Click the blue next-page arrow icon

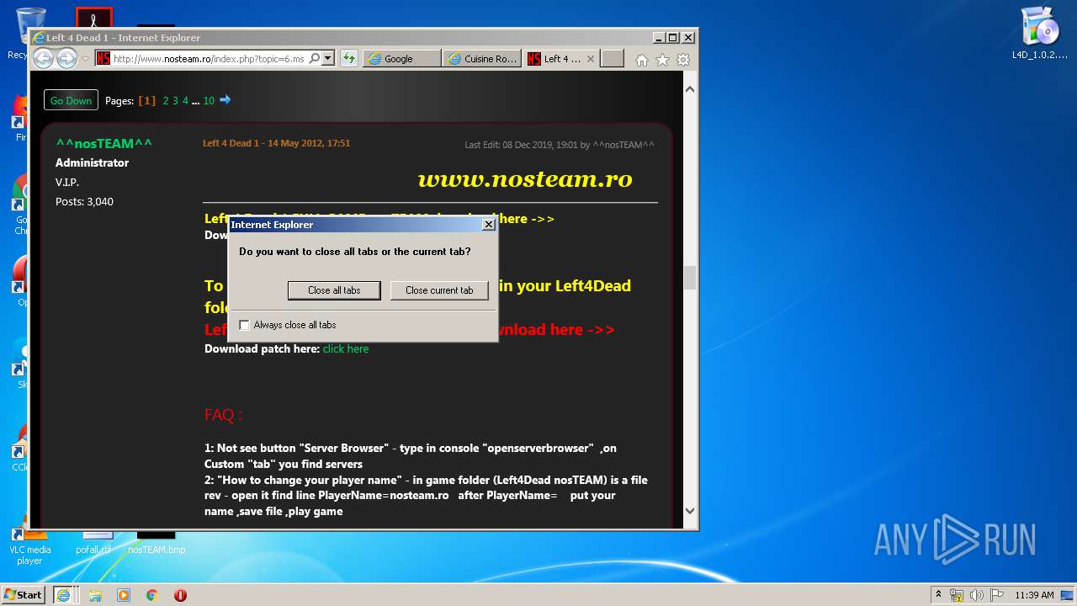(225, 100)
